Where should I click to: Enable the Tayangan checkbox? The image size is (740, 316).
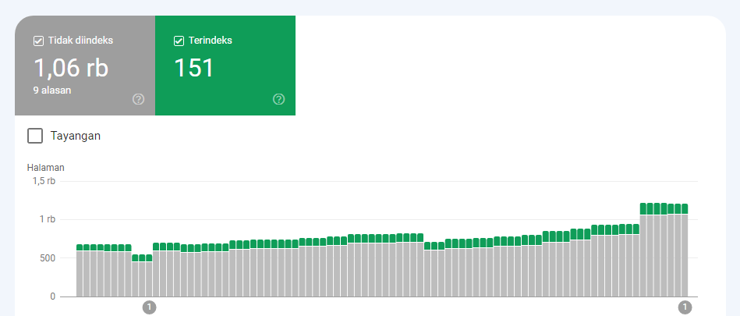(x=35, y=136)
